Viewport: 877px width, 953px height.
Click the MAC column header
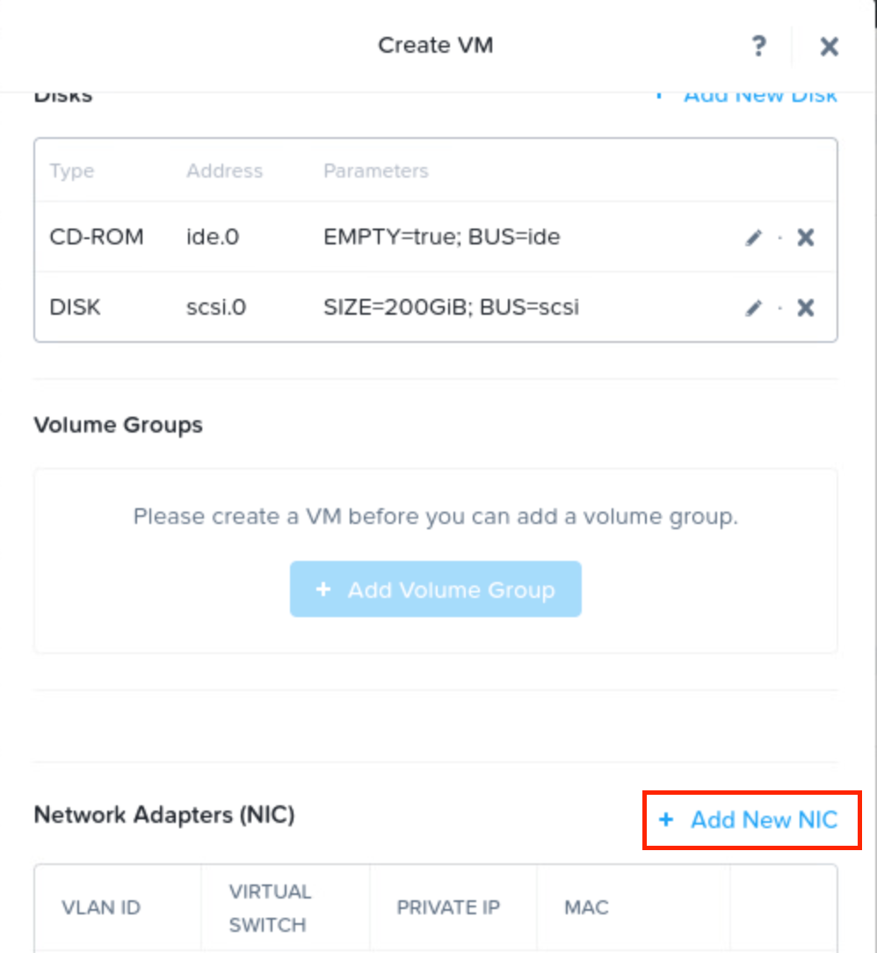tap(585, 907)
